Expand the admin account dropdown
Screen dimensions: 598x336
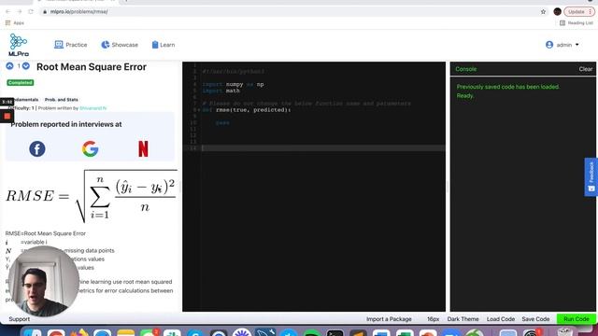click(x=562, y=45)
